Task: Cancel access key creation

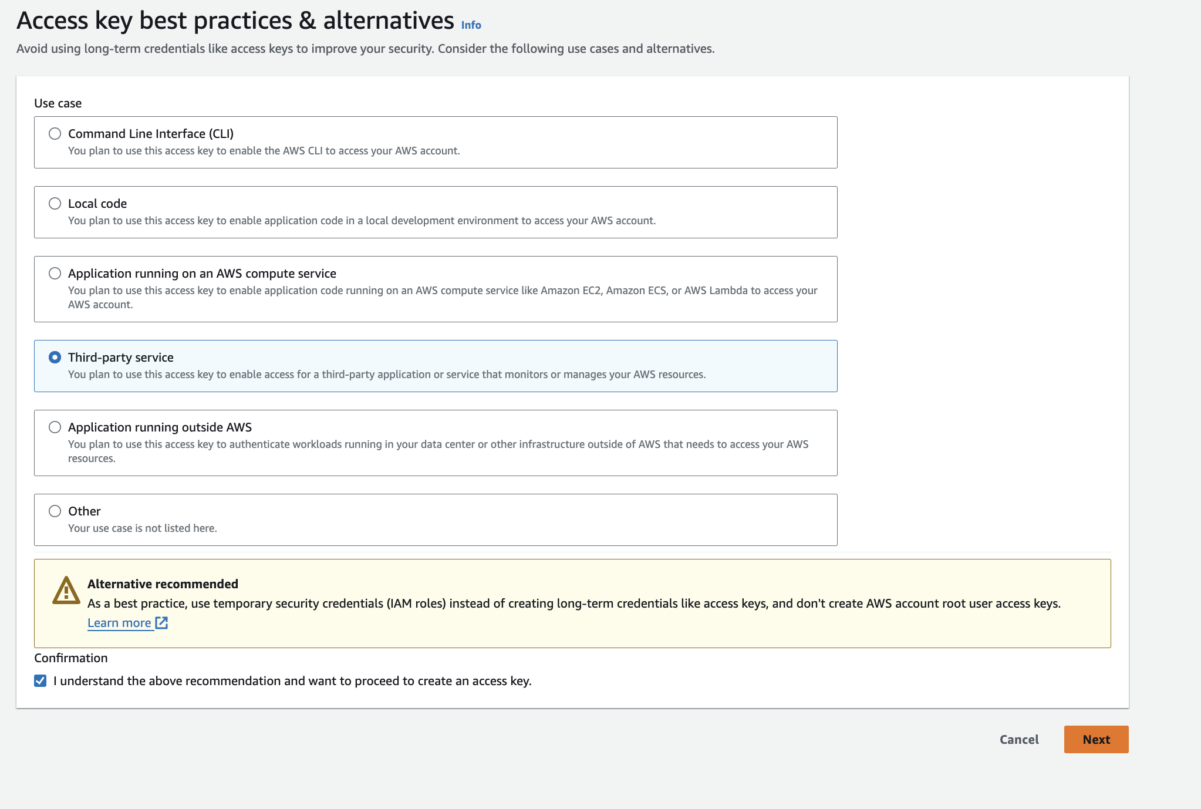Action: 1019,740
